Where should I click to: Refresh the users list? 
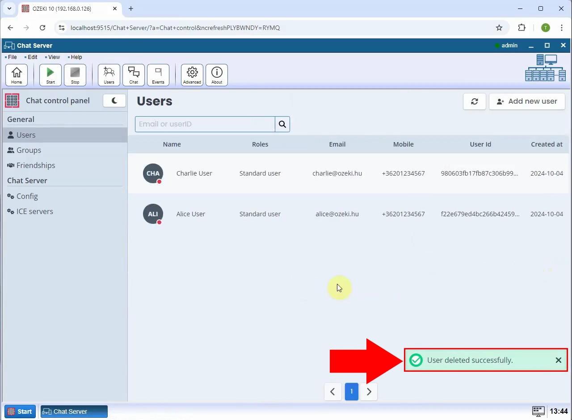[x=475, y=101]
